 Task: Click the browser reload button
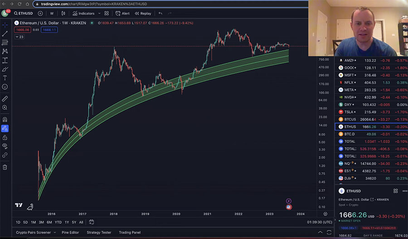19,4
